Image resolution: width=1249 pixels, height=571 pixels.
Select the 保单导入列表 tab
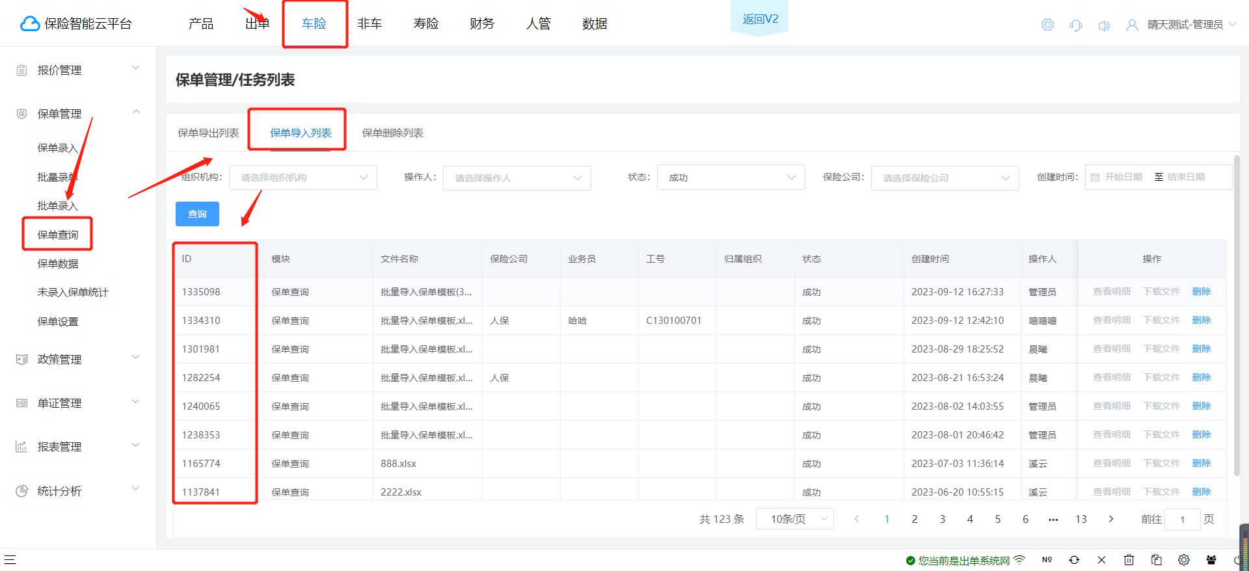point(301,133)
